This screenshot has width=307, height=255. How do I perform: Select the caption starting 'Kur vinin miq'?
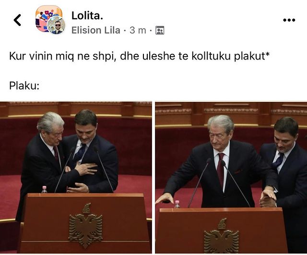point(139,56)
